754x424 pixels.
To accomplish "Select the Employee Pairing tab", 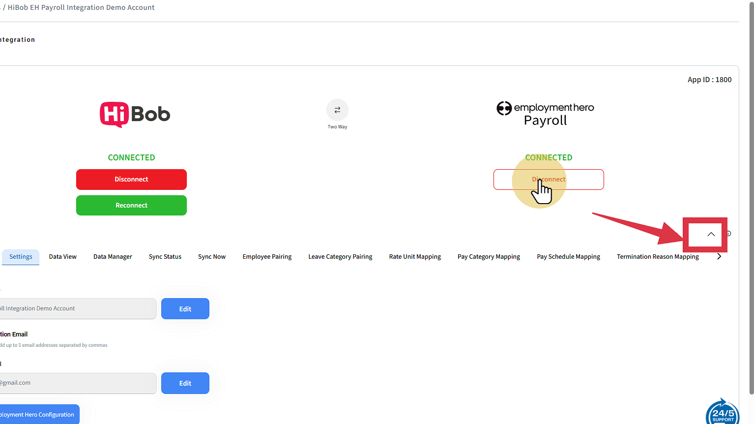I will click(267, 257).
